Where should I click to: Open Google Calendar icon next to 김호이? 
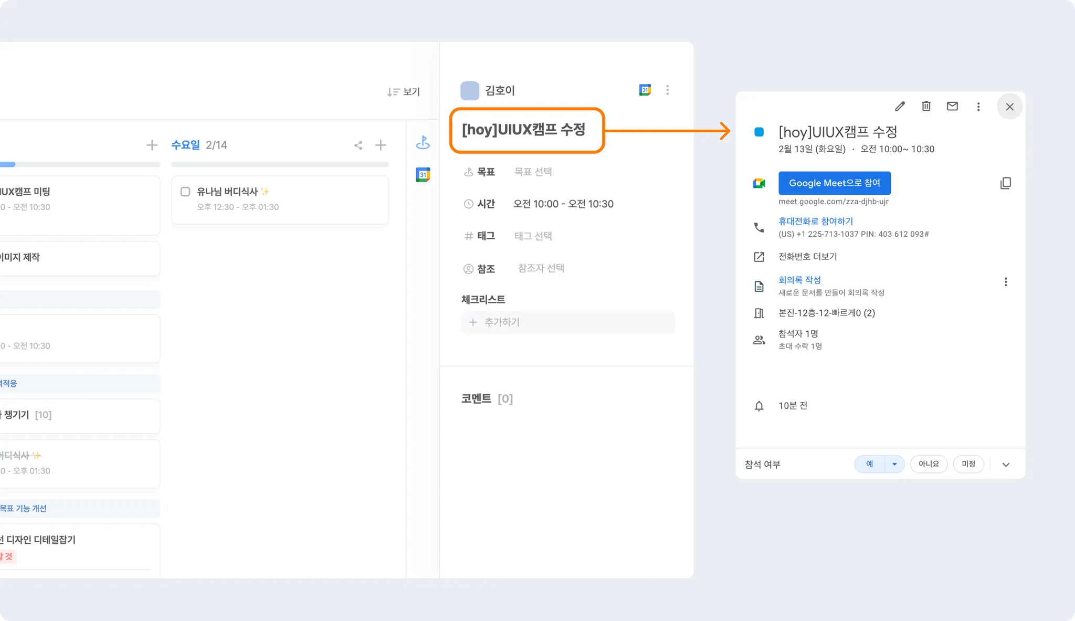(x=645, y=90)
